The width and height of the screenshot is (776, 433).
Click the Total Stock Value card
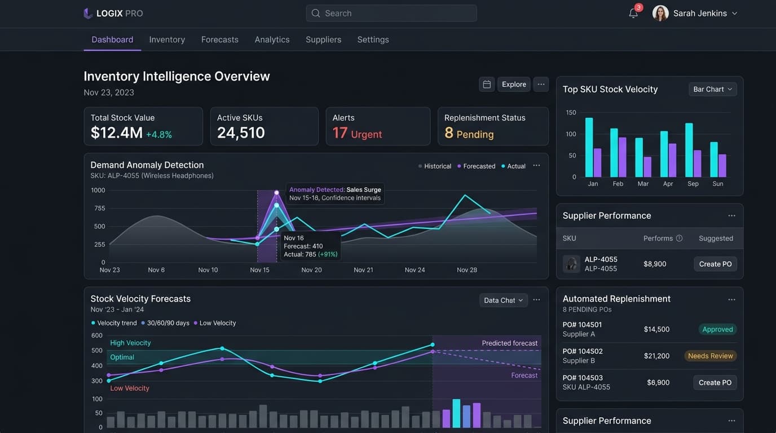pos(143,126)
